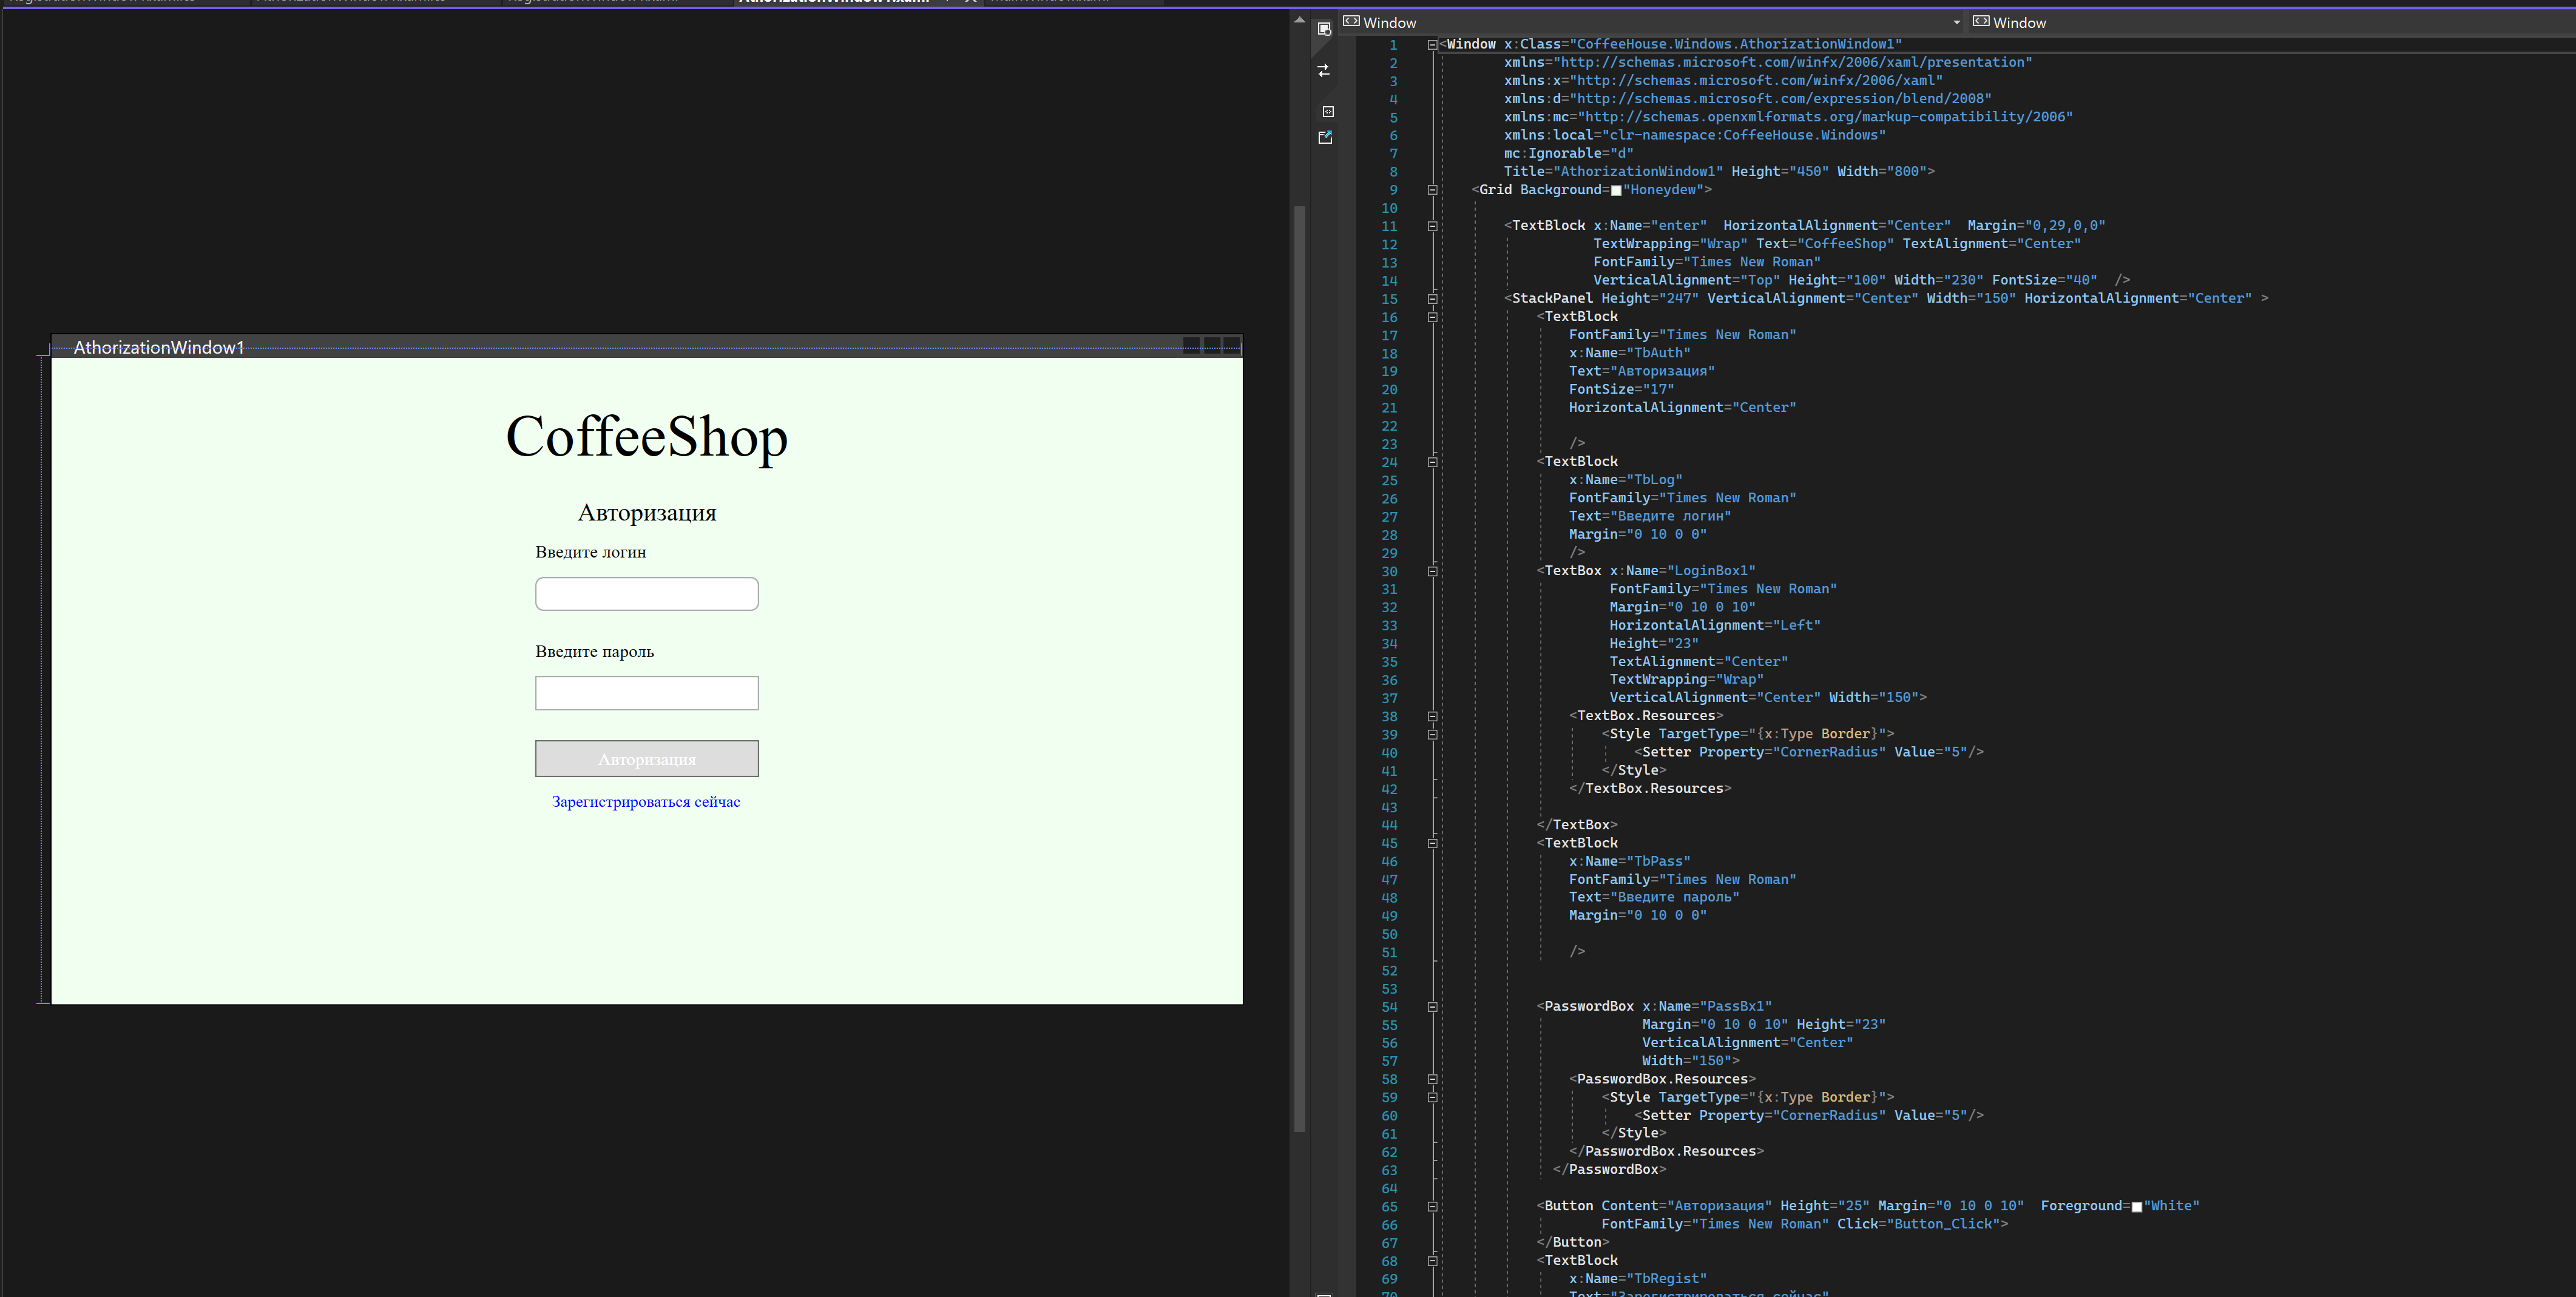
Task: Collapse the StackPanel fold on line 15
Action: (1433, 298)
